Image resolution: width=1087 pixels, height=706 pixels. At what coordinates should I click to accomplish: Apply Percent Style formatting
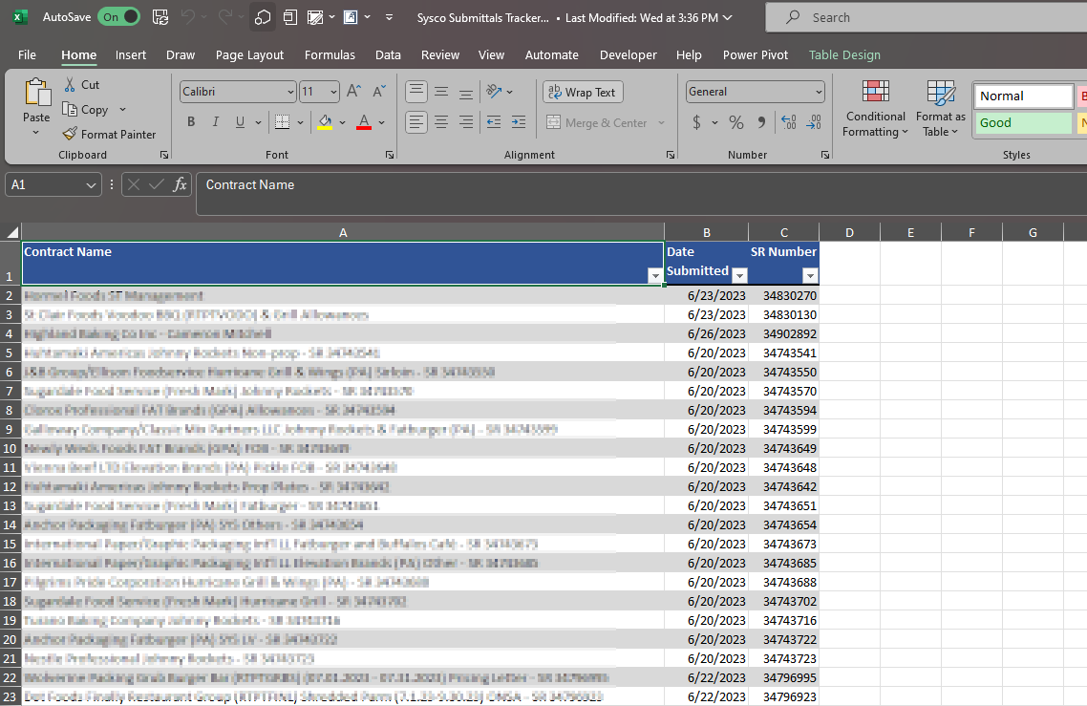tap(736, 122)
